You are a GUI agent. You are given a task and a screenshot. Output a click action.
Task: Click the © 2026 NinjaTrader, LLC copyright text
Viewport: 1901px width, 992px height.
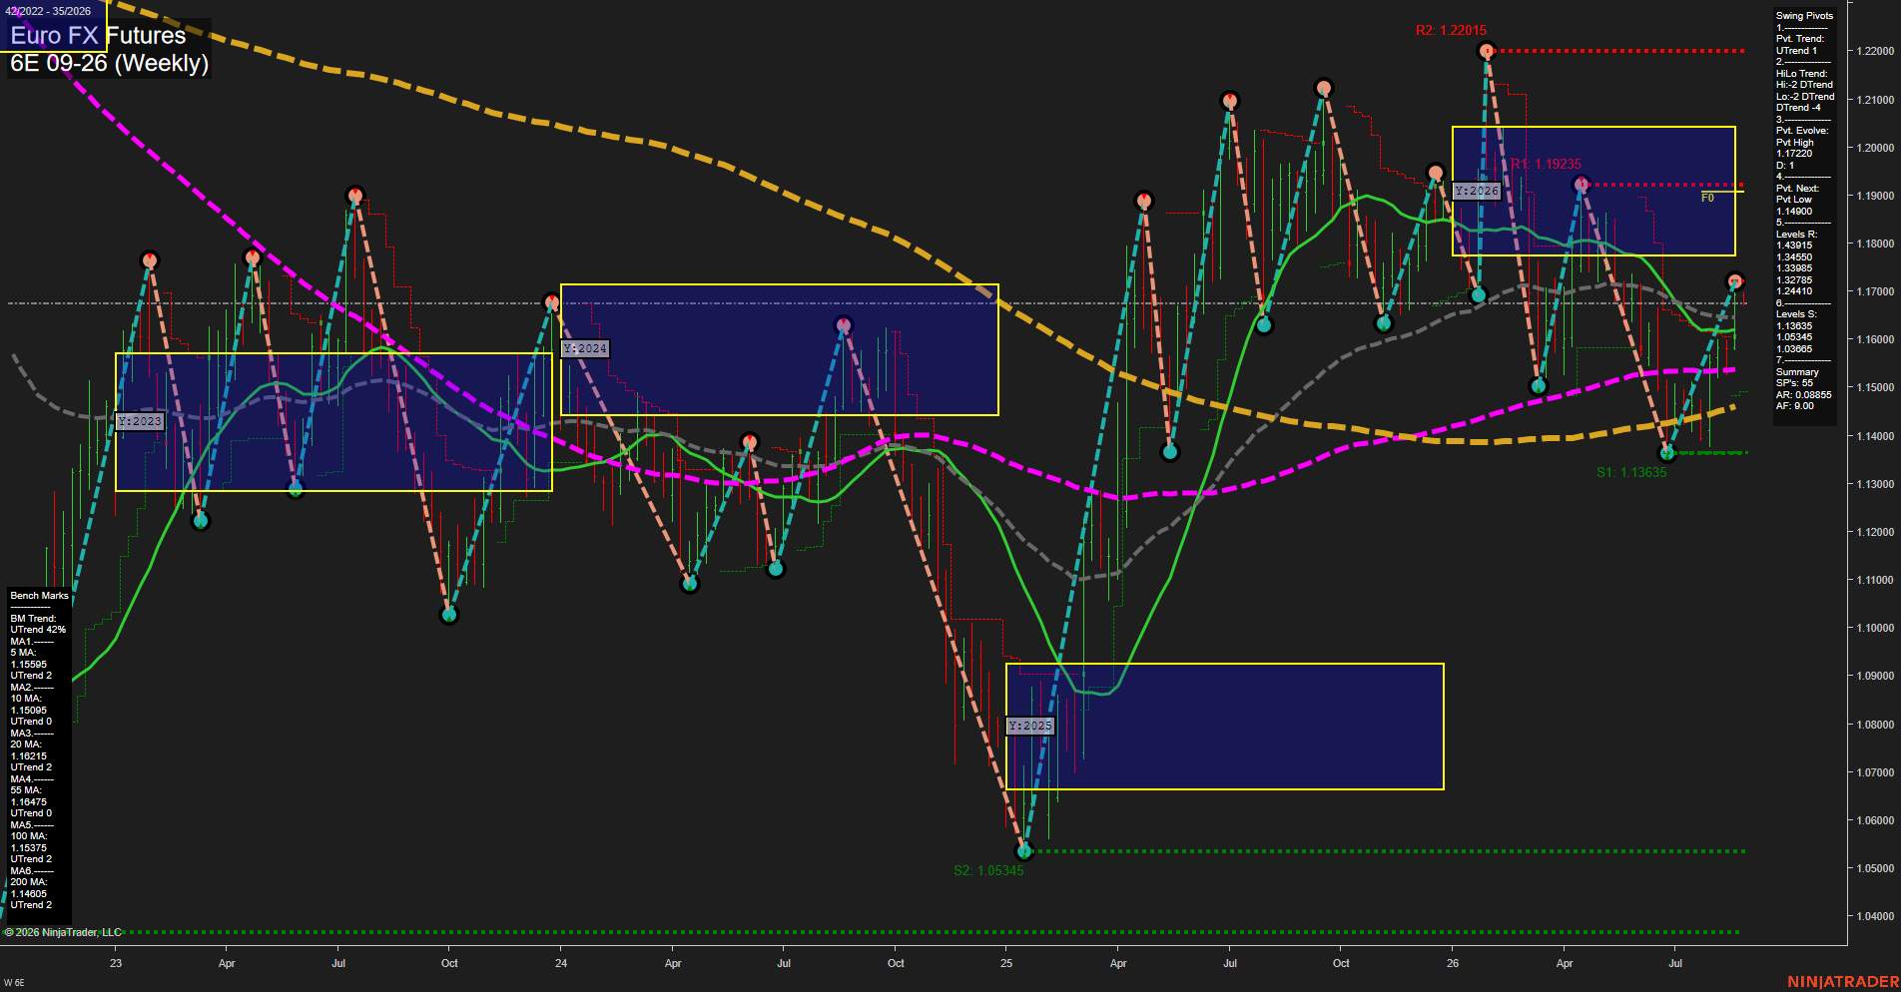click(x=63, y=932)
